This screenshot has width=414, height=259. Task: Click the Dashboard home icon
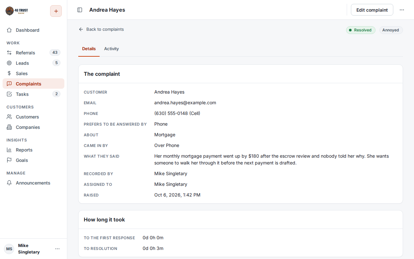9,30
